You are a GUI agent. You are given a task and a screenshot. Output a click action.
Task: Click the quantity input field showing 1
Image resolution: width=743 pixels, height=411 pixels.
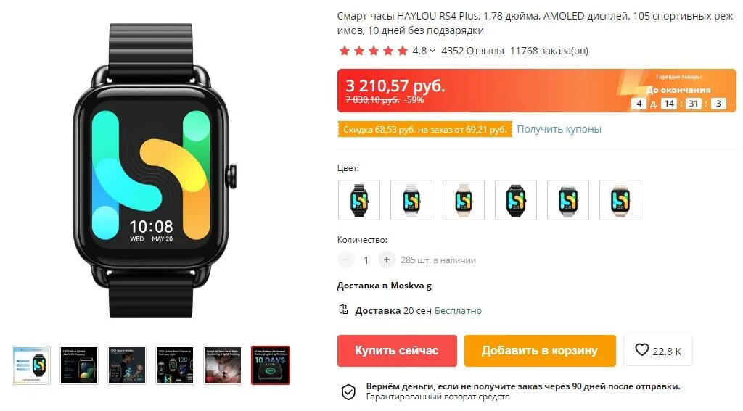pyautogui.click(x=366, y=260)
